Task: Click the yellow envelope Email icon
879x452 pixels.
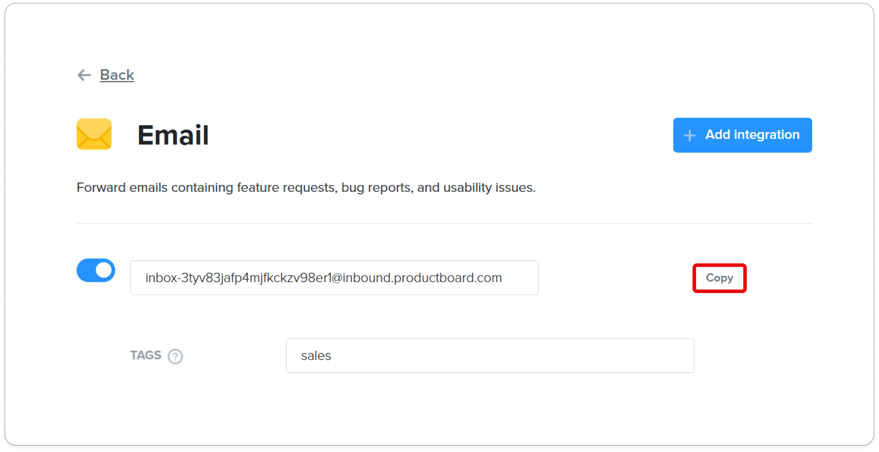Action: tap(94, 134)
